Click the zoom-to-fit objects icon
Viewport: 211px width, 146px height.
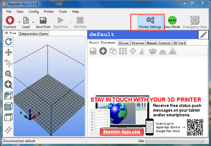pyautogui.click(x=9, y=85)
